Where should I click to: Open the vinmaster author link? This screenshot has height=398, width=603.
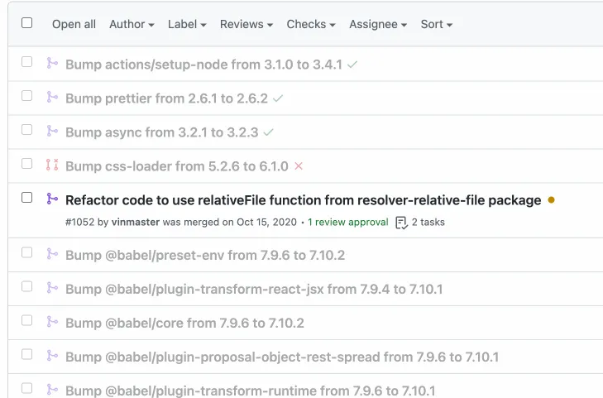click(x=136, y=222)
